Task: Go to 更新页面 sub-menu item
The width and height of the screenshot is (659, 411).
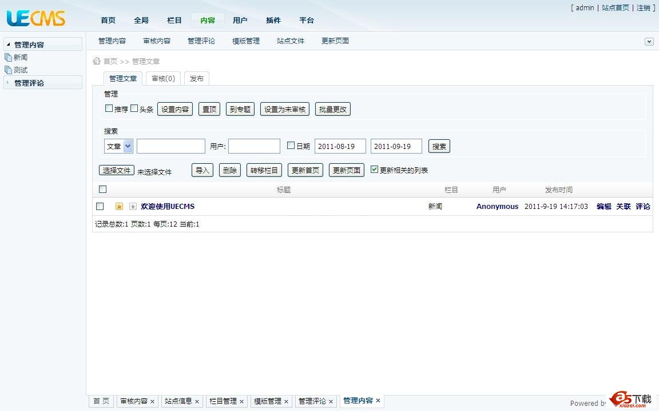Action: coord(335,41)
